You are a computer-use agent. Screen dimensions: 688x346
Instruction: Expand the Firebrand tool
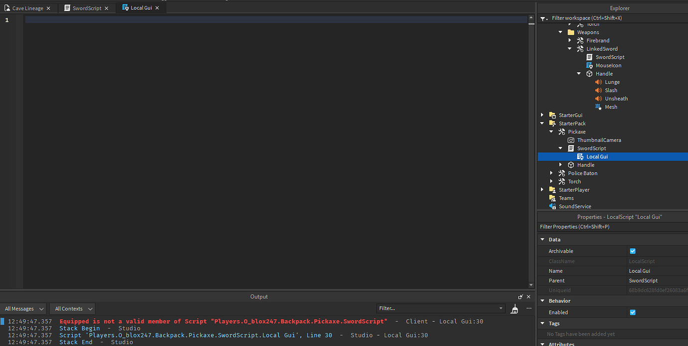[570, 40]
